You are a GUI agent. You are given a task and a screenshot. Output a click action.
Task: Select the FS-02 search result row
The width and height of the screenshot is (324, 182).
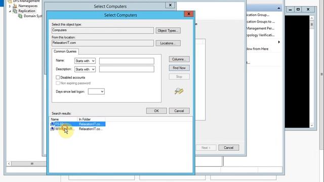78,124
